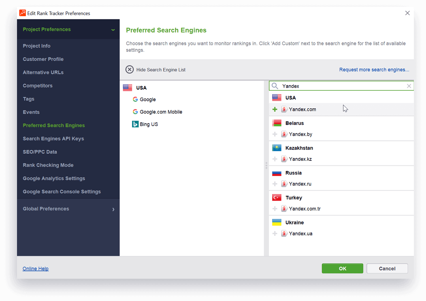
Task: Click the Yandex logo next to Yandex.com.tr
Action: click(284, 209)
